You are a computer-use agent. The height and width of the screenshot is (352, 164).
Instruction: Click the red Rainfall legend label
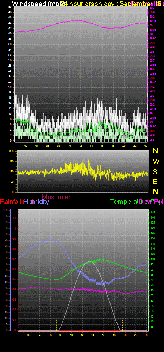(x=12, y=202)
